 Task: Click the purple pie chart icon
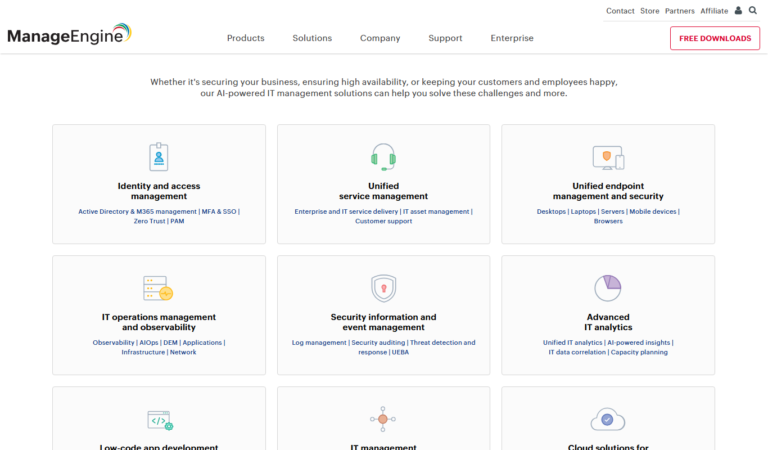pyautogui.click(x=608, y=288)
